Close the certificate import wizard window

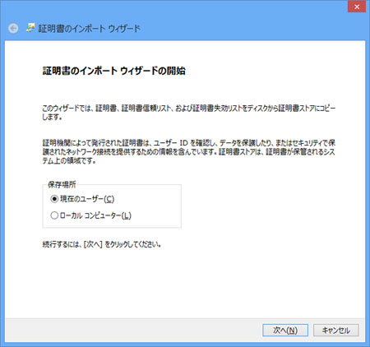(x=357, y=7)
